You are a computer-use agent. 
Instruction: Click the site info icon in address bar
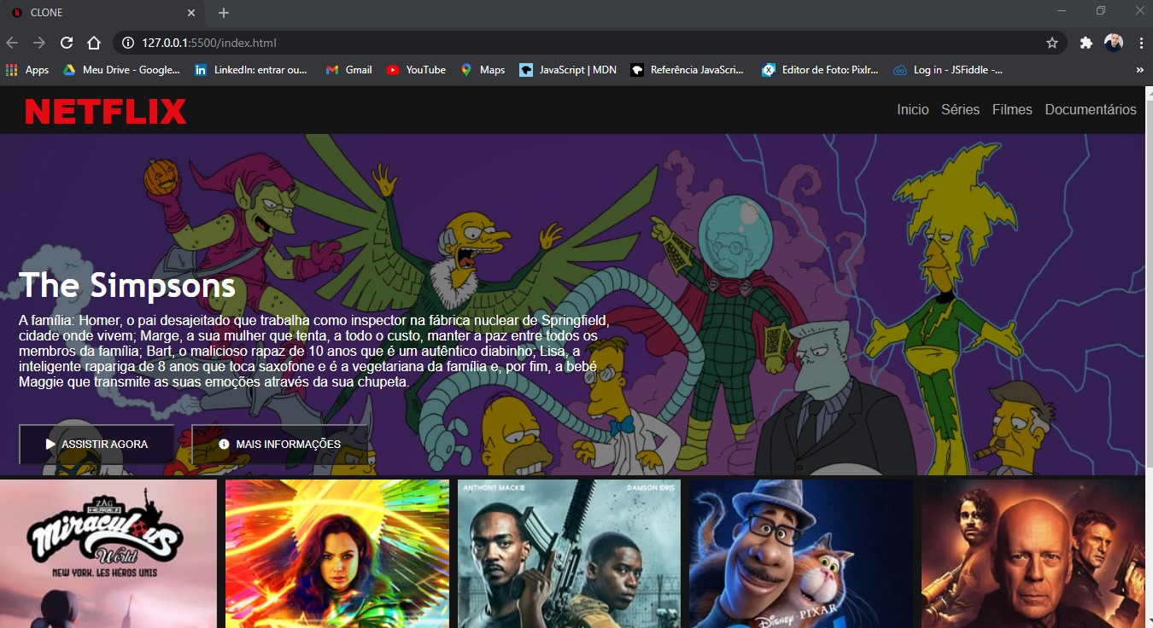[128, 43]
